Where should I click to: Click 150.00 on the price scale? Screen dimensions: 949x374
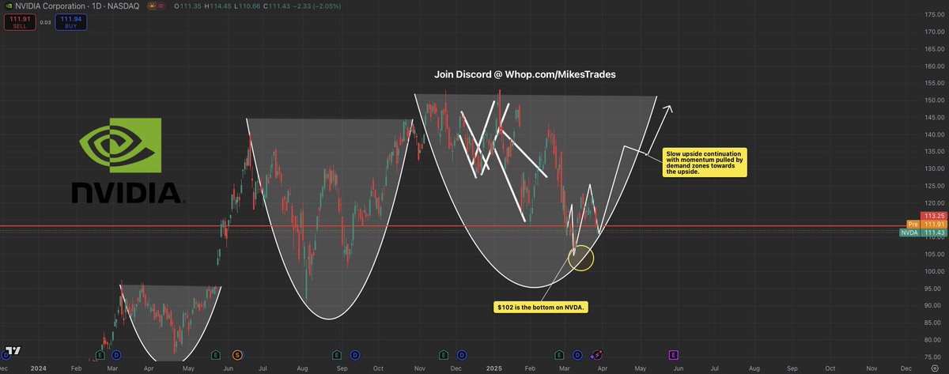coord(933,100)
